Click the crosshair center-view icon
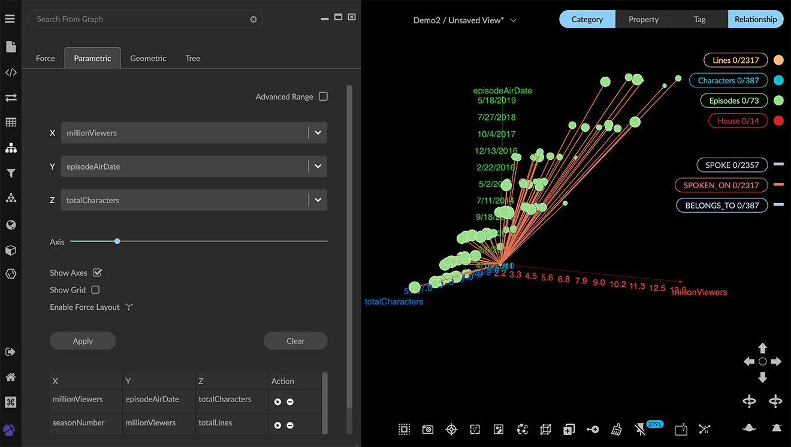Screen dimensions: 791x447 [451, 429]
